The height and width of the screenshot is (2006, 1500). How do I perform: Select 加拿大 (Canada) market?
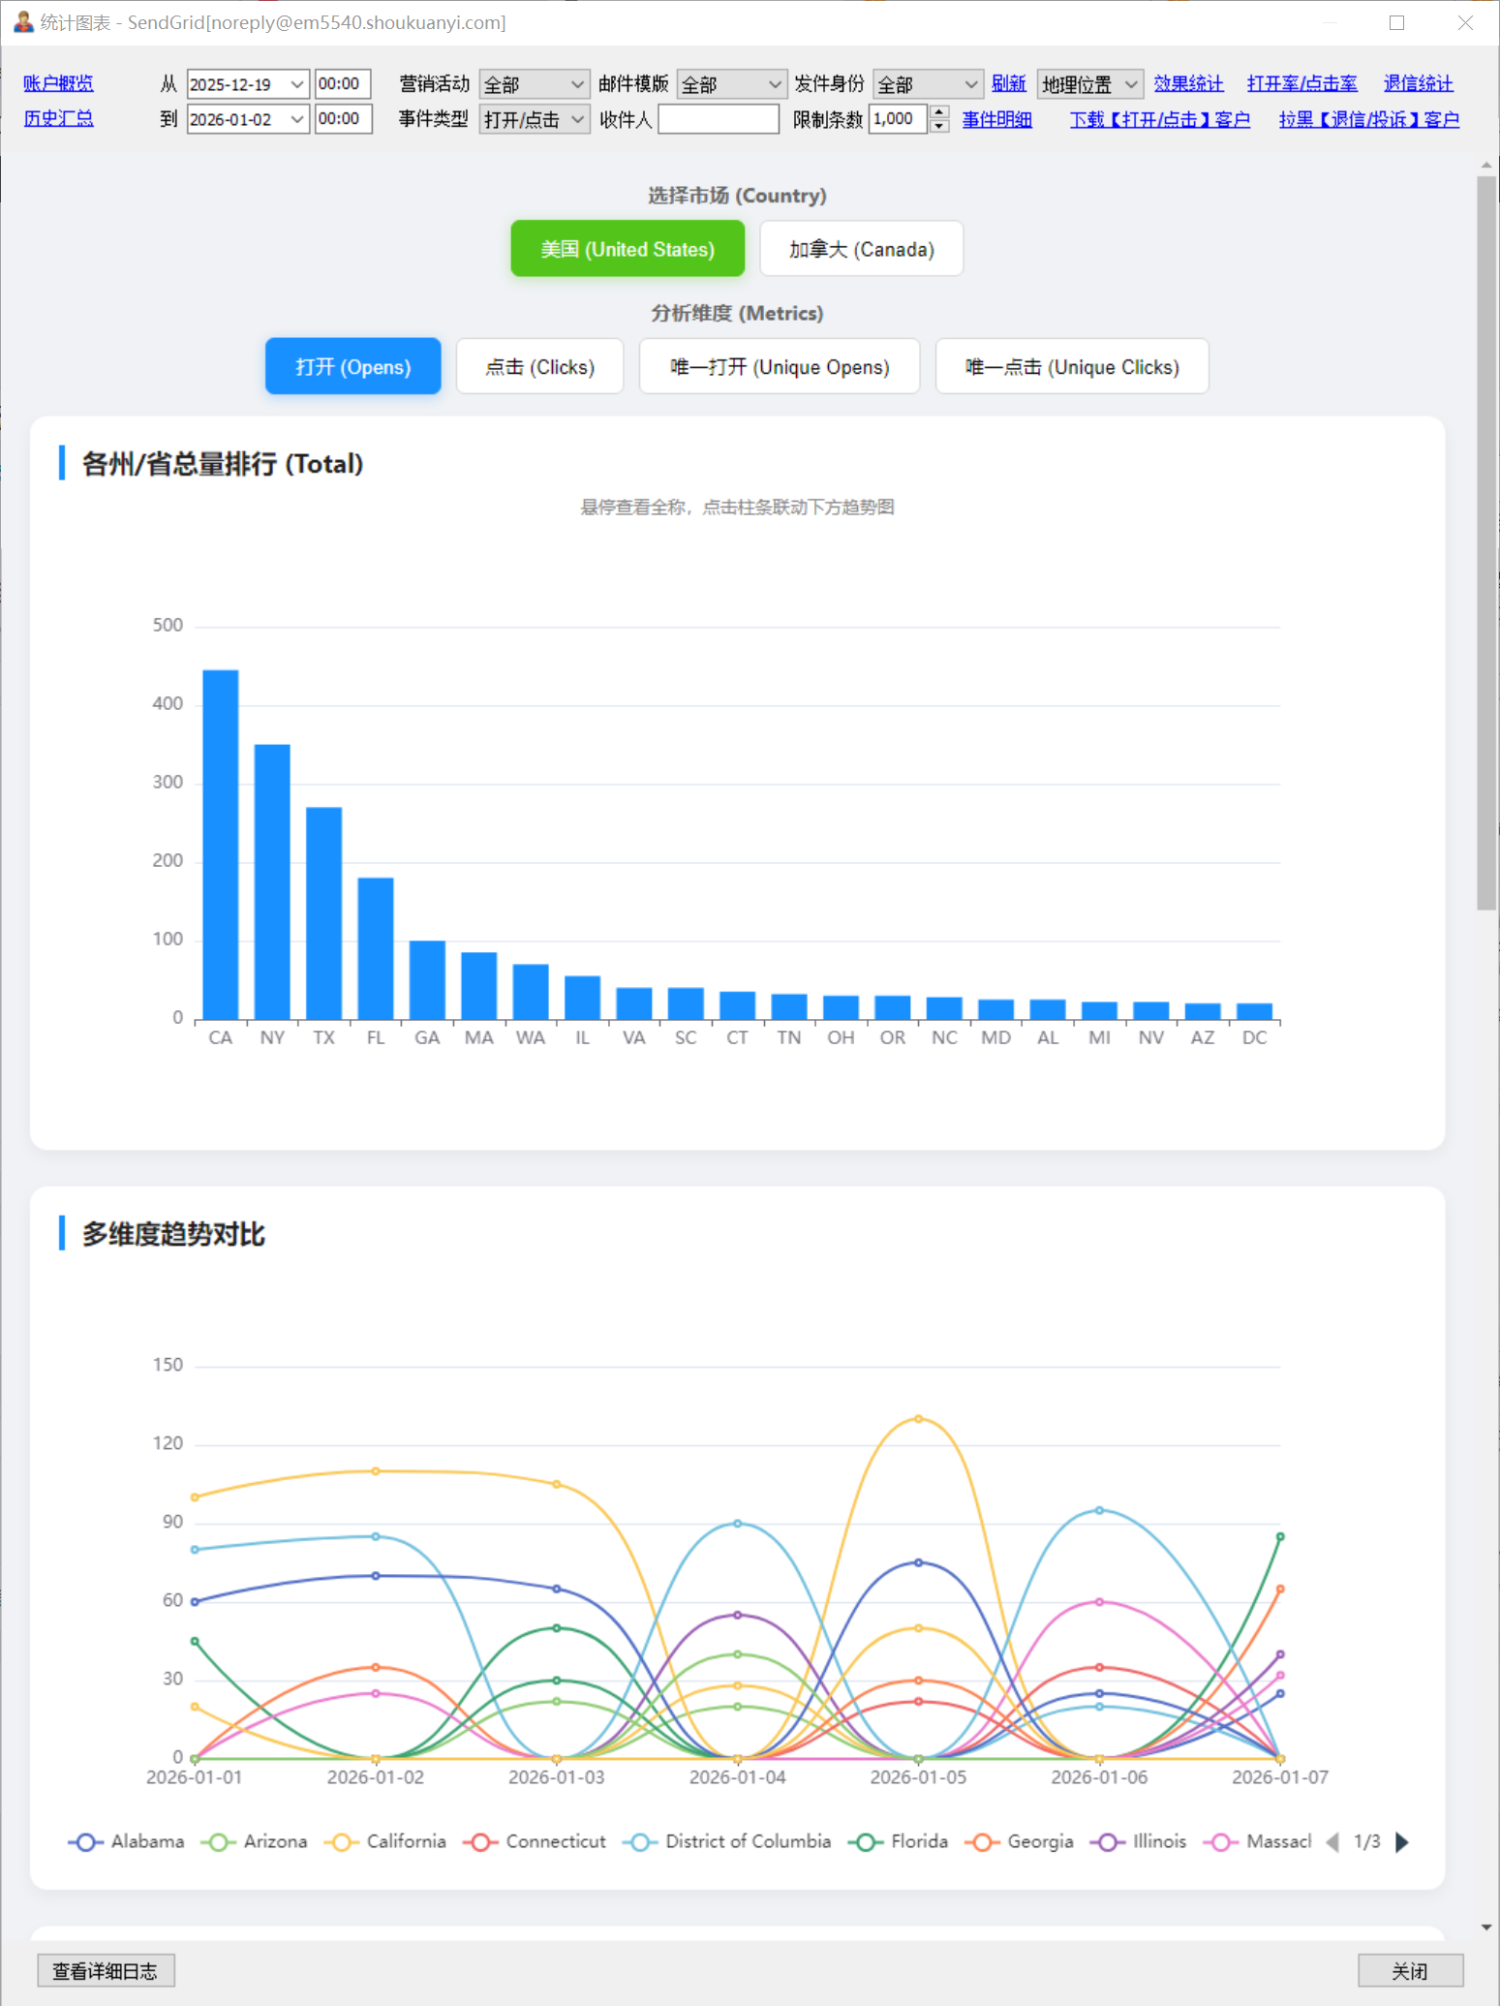click(x=861, y=249)
